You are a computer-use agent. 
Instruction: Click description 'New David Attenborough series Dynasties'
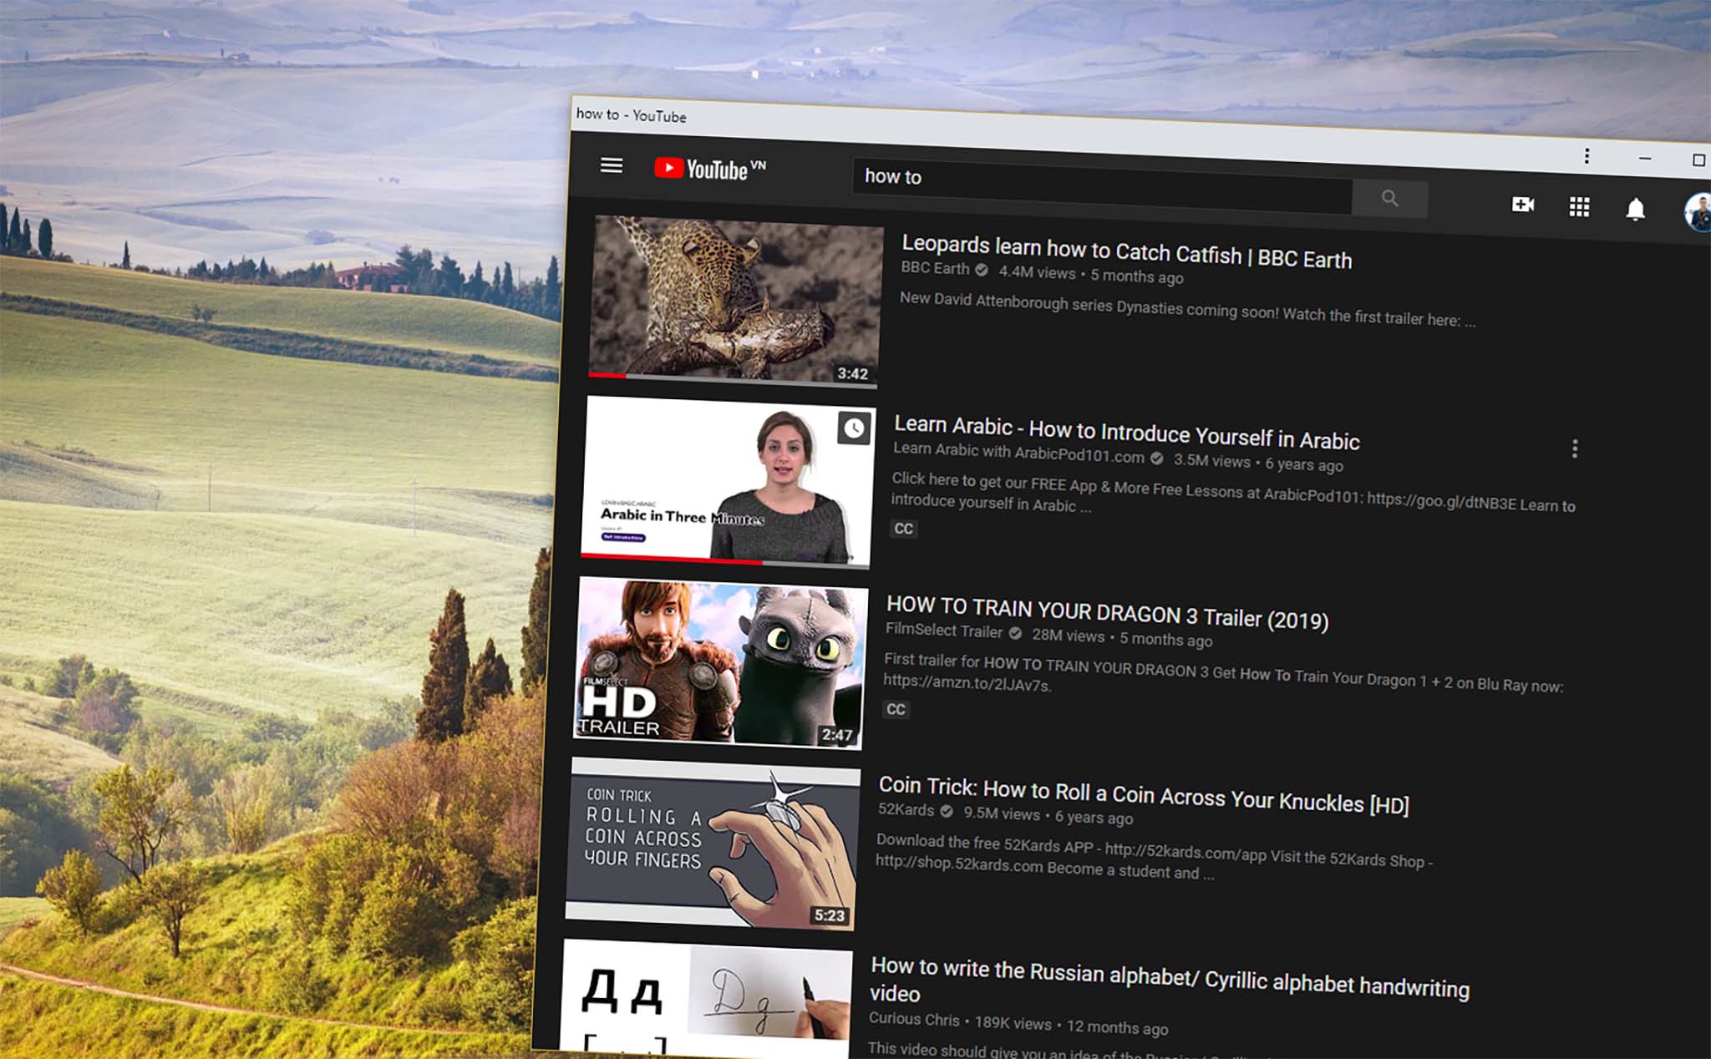1186,309
